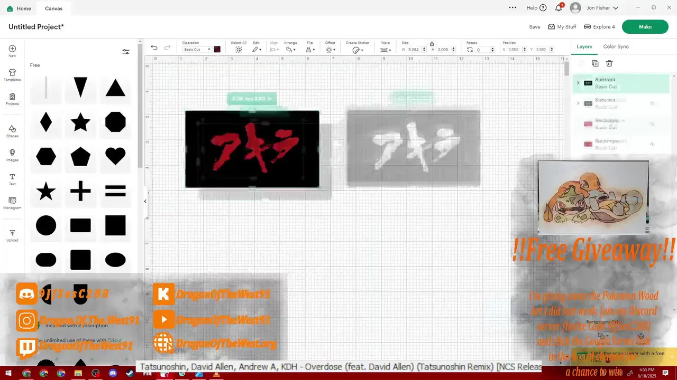The image size is (677, 380).
Task: Add the equals sign shape
Action: pyautogui.click(x=115, y=191)
